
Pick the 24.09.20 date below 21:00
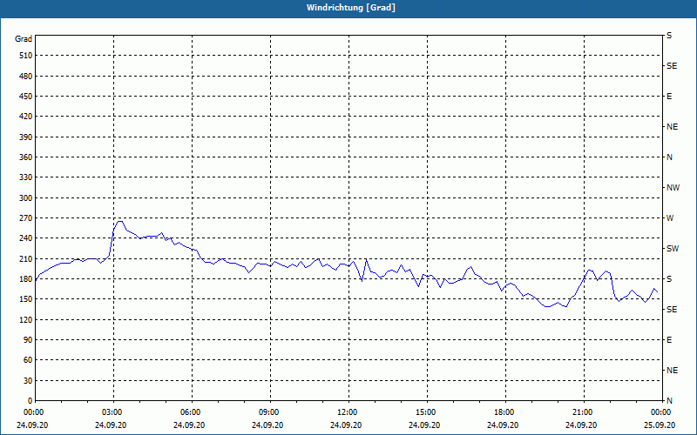click(x=581, y=425)
